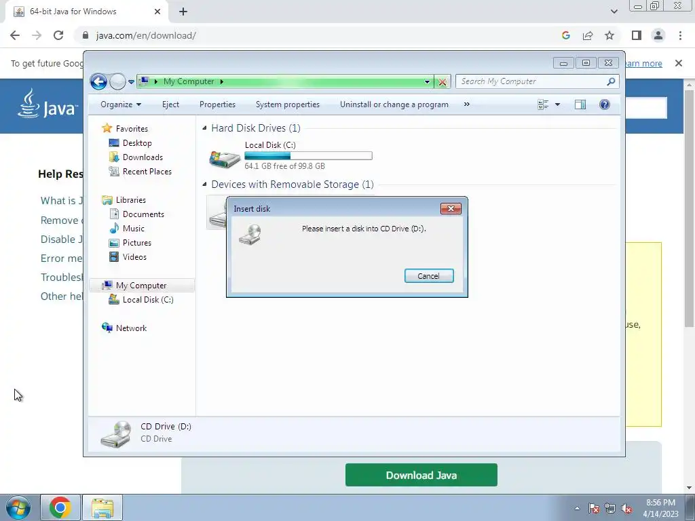The image size is (695, 521).
Task: Click Cancel in Insert disk dialog
Action: click(429, 275)
